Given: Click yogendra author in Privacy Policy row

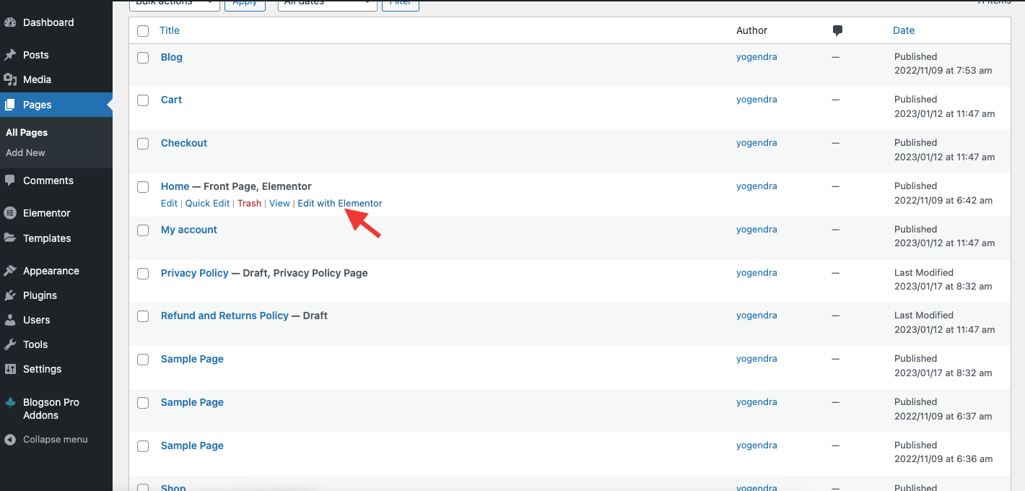Looking at the screenshot, I should 756,273.
